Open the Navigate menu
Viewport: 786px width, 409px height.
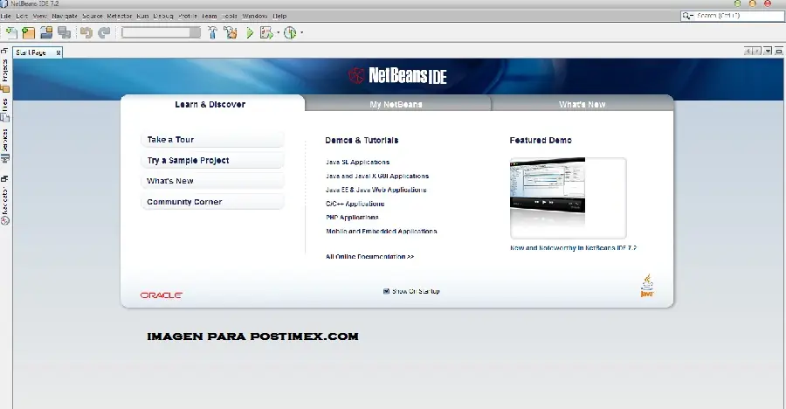click(65, 16)
